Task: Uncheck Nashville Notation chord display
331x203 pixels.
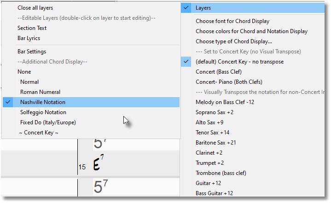Action: point(43,102)
